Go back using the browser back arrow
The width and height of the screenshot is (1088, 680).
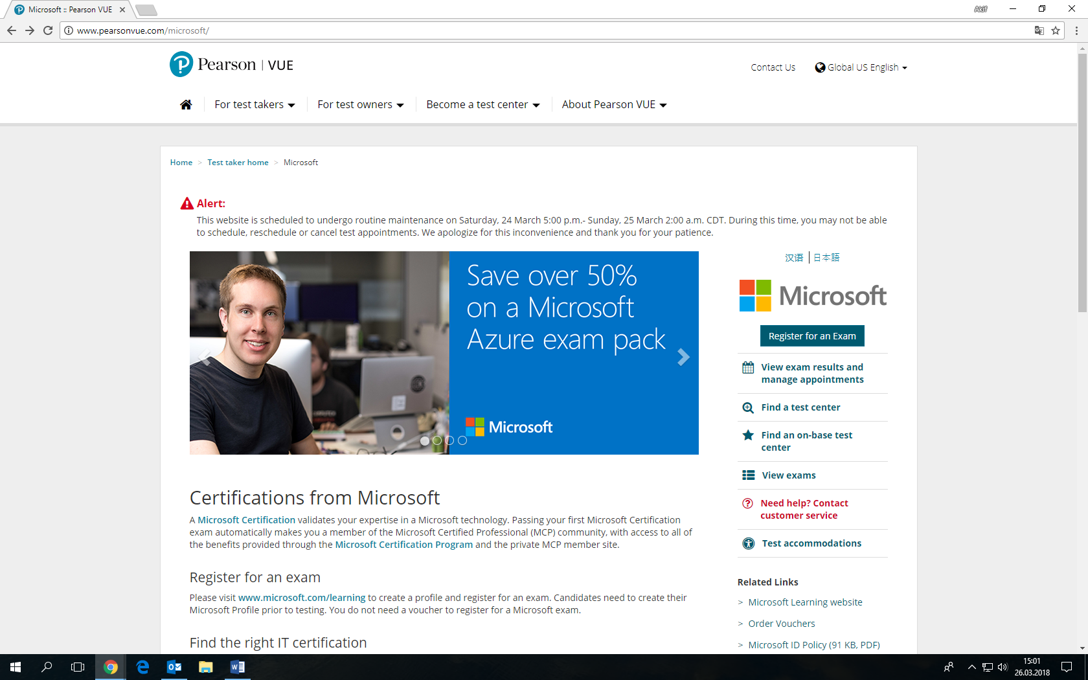(12, 30)
